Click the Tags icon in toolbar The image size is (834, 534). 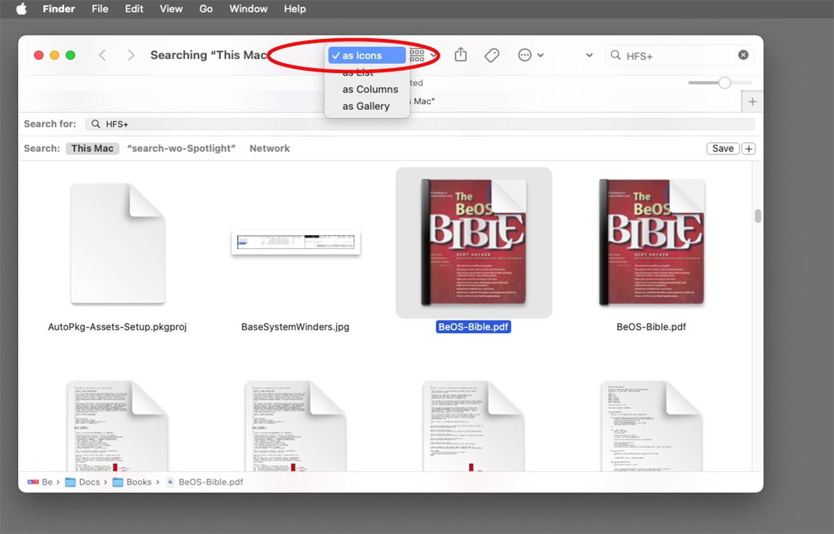point(492,55)
